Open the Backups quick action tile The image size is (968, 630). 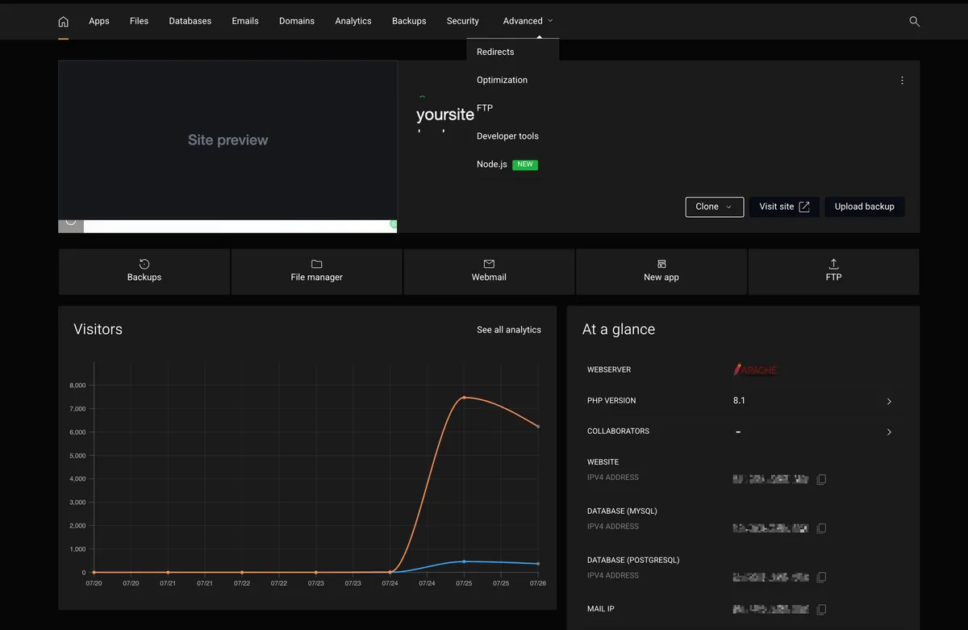(x=144, y=271)
